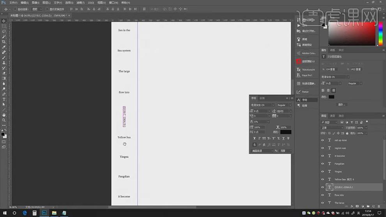
Task: Open the 编辑(E) menu
Action: point(25,3)
